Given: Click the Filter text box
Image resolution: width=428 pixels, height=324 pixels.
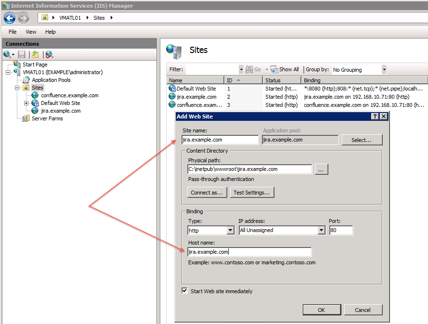Looking at the screenshot, I should (x=212, y=70).
